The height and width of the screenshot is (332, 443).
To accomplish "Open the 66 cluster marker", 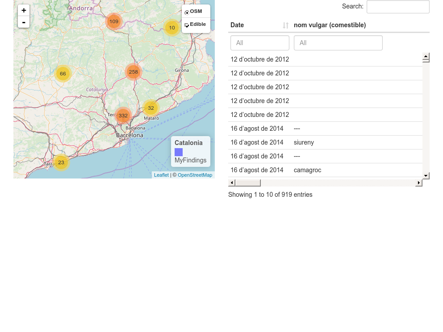I will click(x=63, y=74).
